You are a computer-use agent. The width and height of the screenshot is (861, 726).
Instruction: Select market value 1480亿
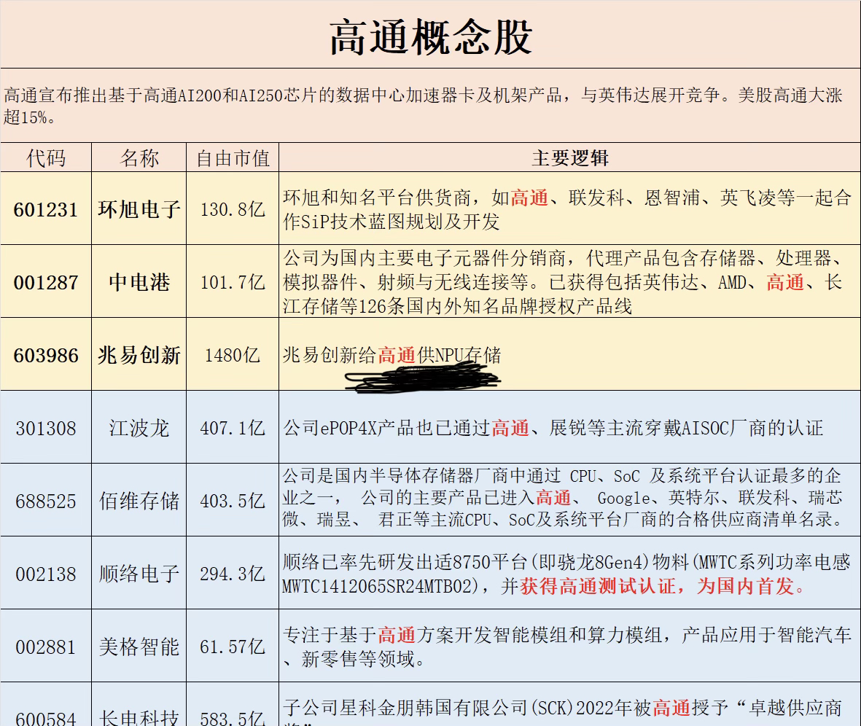(233, 355)
